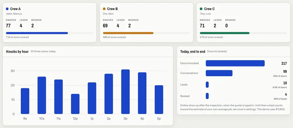Click the orange Crew B color square

104,9
